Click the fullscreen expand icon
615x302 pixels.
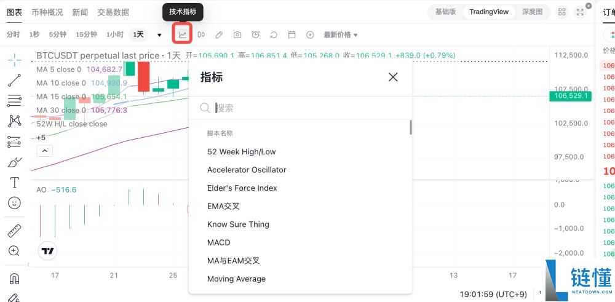[x=580, y=12]
